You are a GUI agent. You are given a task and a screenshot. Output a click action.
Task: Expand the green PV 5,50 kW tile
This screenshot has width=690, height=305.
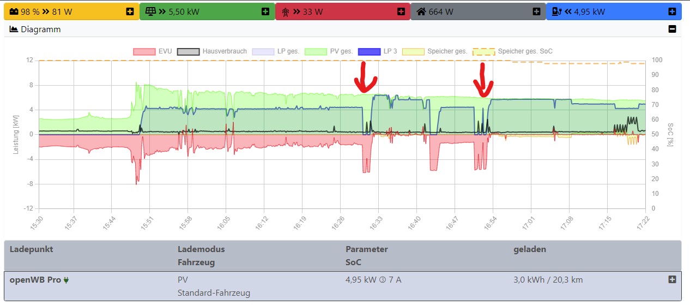265,11
